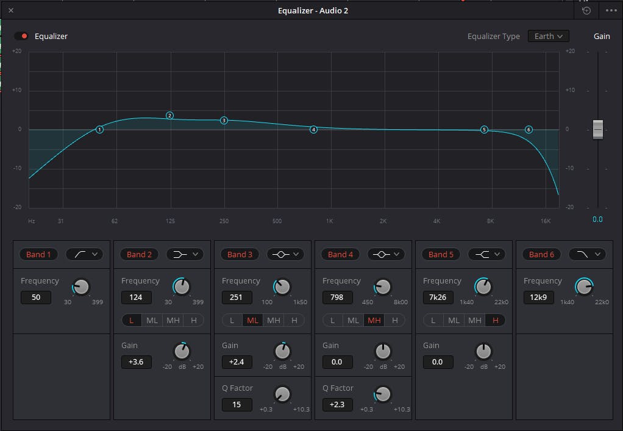Select graph node 4 on the curve

tap(313, 129)
